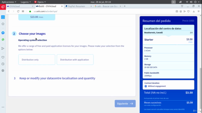The height and width of the screenshot is (113, 202).
Task: Open ad blocker shield icon in address bar
Action: pyautogui.click(x=181, y=11)
